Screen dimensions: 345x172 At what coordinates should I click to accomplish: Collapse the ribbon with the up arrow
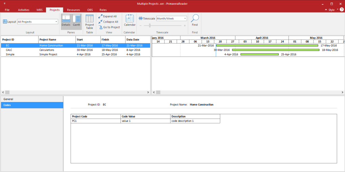click(x=326, y=10)
